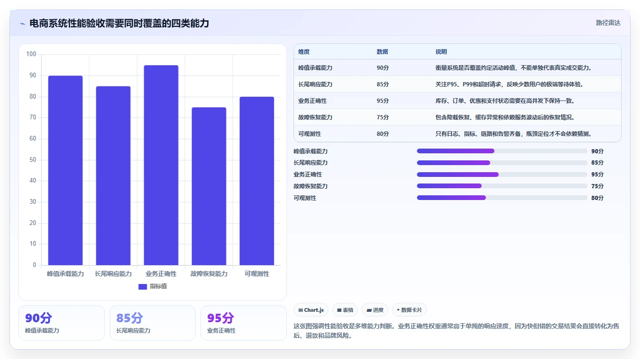Click the summary paragraph starting 这张图强调性能验收
This screenshot has width=640, height=359.
[x=456, y=331]
